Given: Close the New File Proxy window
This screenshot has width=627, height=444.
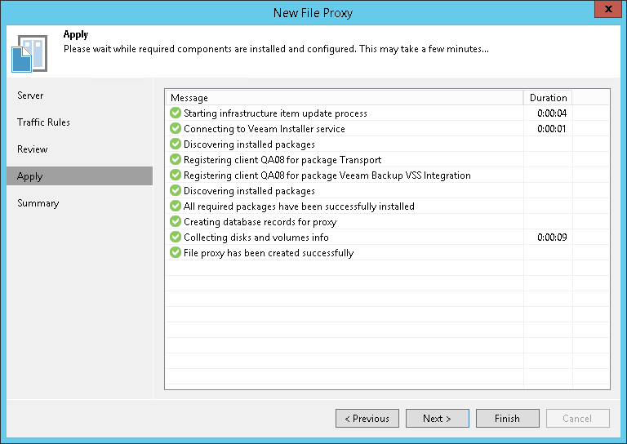Looking at the screenshot, I should point(605,12).
